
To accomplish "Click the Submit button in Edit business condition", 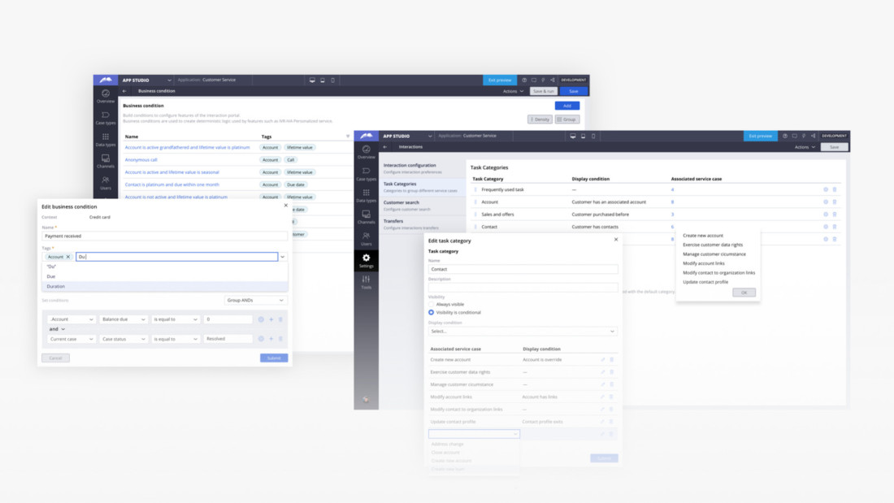I will pos(274,358).
